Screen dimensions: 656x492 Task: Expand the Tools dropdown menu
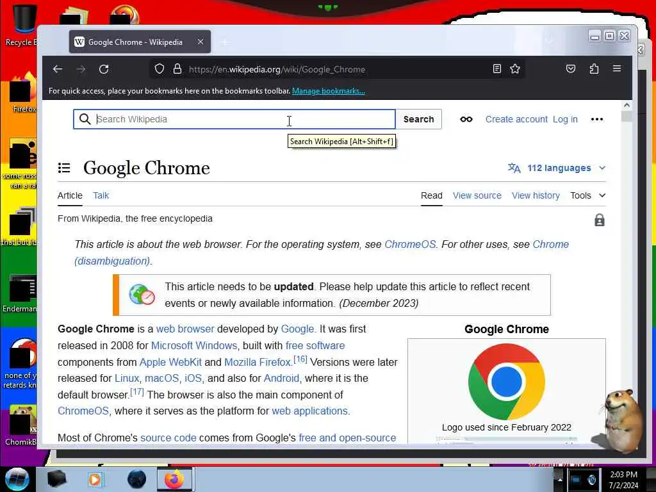pos(588,195)
